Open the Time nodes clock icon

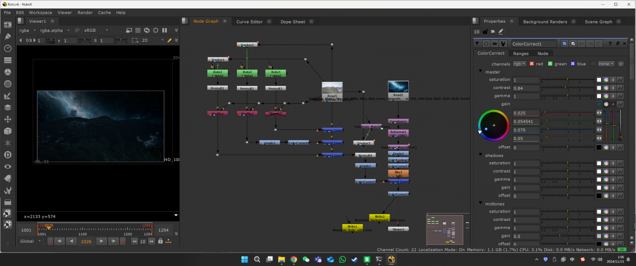pyautogui.click(x=8, y=48)
